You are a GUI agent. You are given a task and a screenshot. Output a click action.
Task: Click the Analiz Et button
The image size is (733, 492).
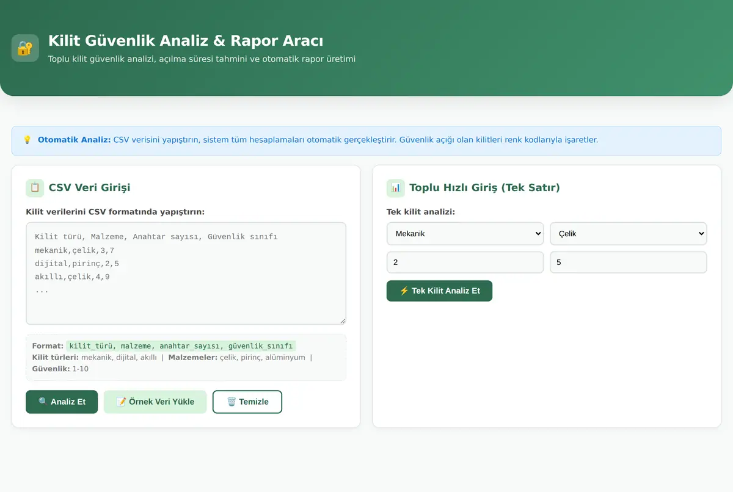[x=62, y=402]
